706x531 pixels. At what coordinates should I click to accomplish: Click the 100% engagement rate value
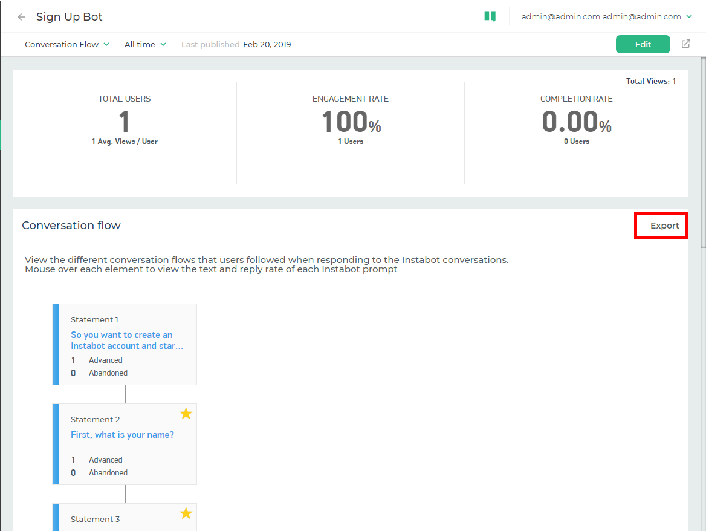tap(351, 122)
